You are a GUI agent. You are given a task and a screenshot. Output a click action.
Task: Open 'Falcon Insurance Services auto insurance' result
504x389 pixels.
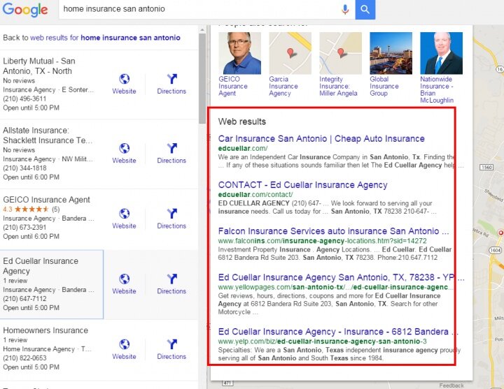334,231
